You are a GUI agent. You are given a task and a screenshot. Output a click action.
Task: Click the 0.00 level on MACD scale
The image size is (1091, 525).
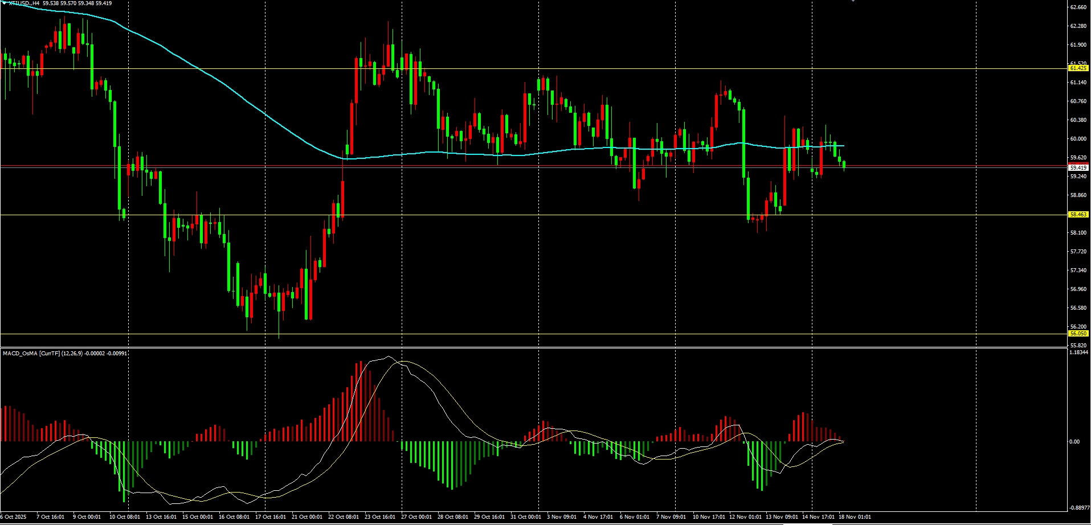1074,442
